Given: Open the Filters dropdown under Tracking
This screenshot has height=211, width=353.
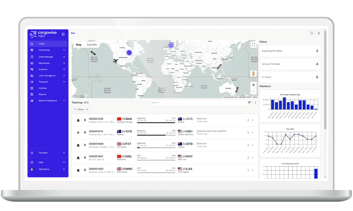Looking at the screenshot, I should (x=81, y=109).
